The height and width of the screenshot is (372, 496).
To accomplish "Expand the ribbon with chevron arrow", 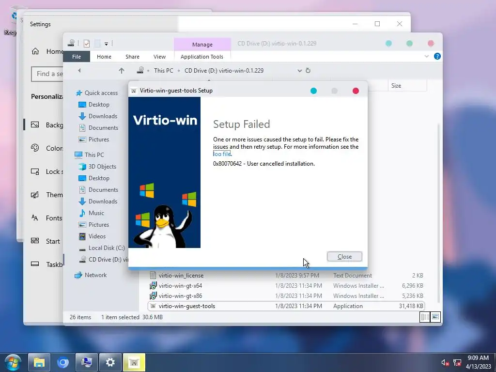I will pos(426,56).
